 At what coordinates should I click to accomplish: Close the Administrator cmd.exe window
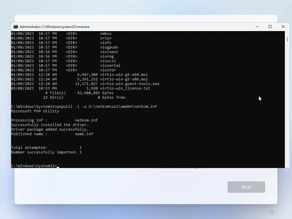(283, 27)
